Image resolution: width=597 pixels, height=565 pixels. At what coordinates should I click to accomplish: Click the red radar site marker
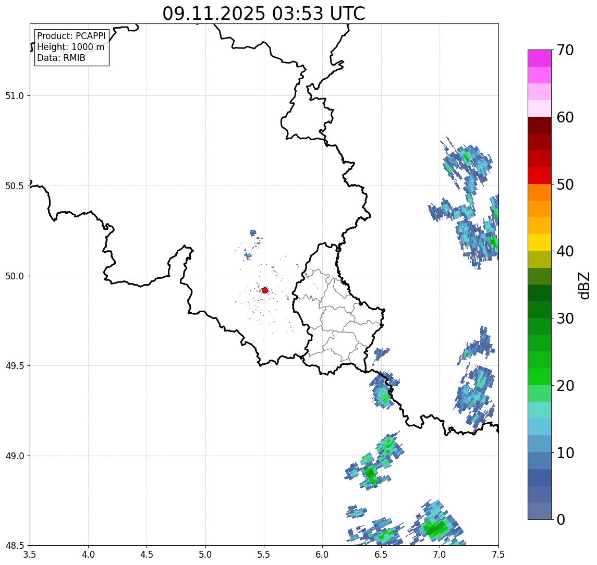click(x=265, y=290)
